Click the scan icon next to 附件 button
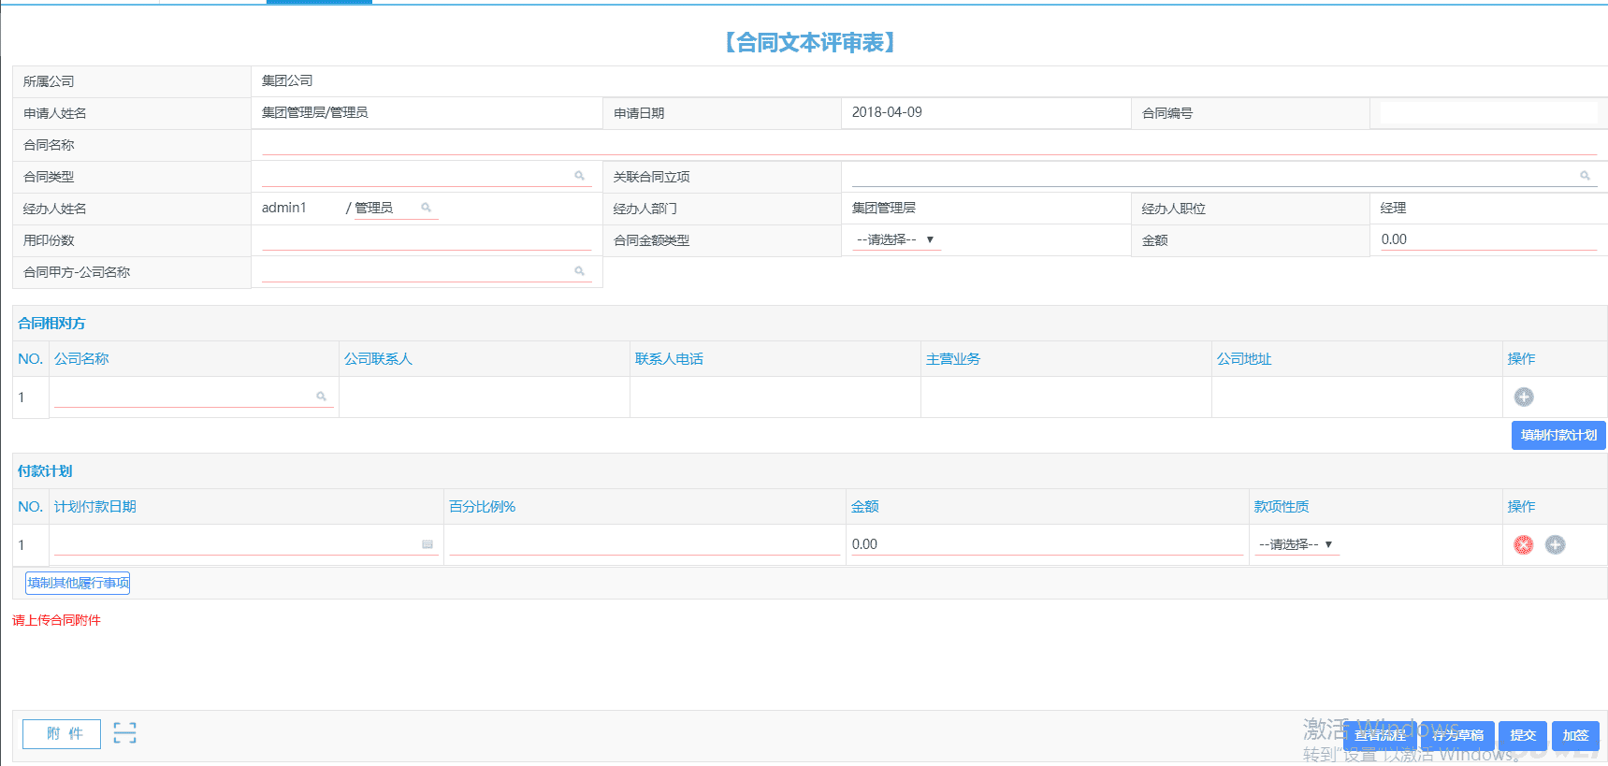 tap(125, 733)
